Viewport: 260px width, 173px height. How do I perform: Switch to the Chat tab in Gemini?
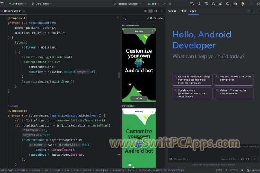pyautogui.click(x=183, y=11)
